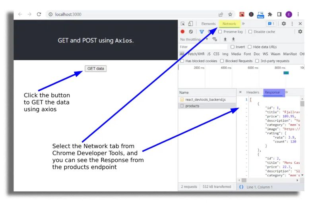Toggle the network filter funnel icon
This screenshot has width=318, height=203.
coord(202,32)
